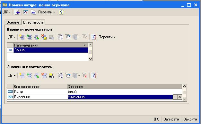
Task: Click the refresh icon in the top toolbar
Action: tap(26, 12)
